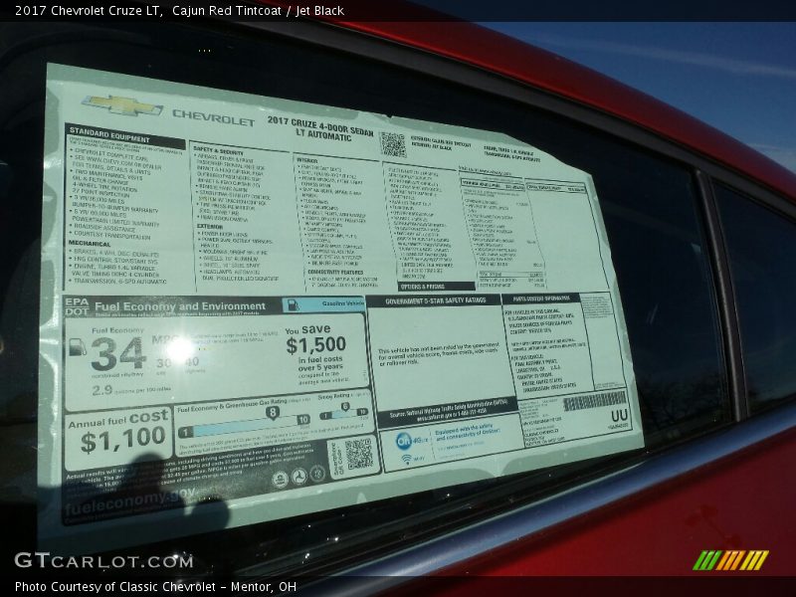Click the 'COURTESY TRANSPORTATION' line

click(112, 235)
